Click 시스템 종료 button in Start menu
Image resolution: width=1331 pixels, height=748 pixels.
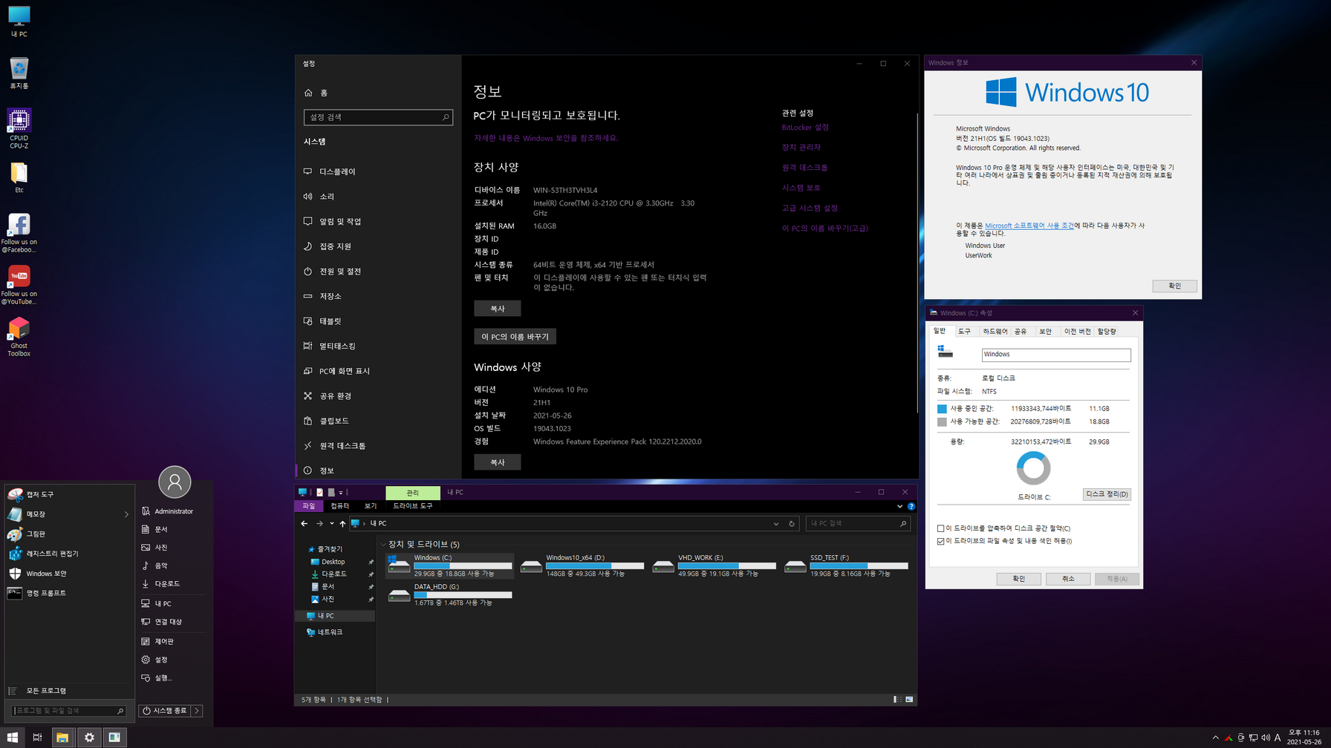tap(165, 711)
